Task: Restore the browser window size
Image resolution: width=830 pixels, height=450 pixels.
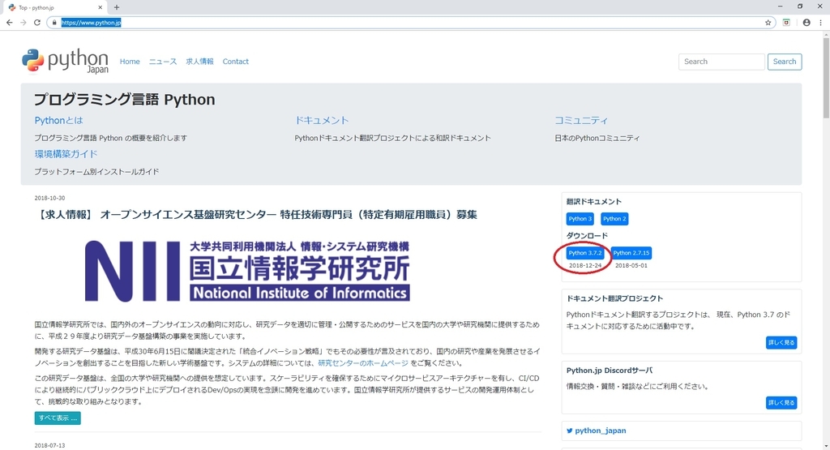Action: [800, 6]
